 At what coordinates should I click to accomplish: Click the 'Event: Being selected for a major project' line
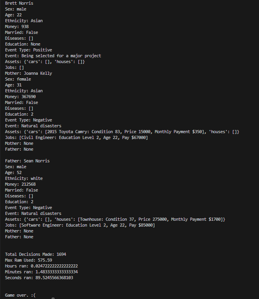tap(53, 56)
